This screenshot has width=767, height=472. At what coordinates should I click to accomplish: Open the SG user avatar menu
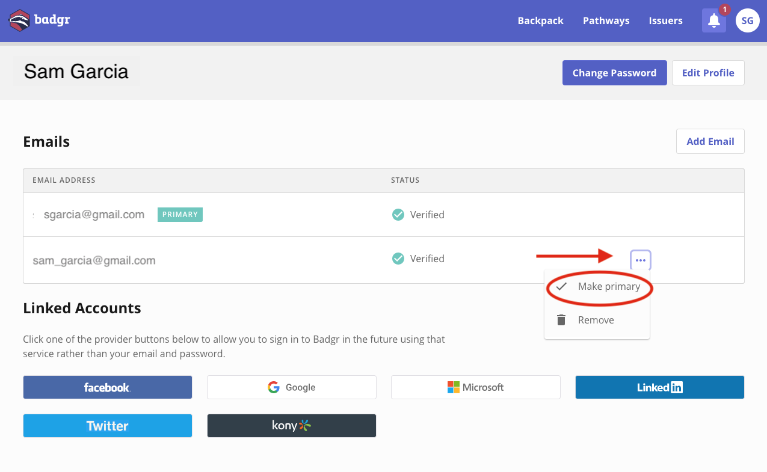747,20
